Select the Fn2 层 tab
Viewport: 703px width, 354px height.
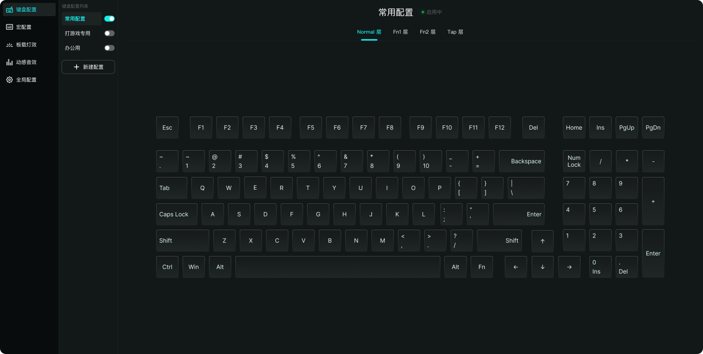pyautogui.click(x=428, y=32)
